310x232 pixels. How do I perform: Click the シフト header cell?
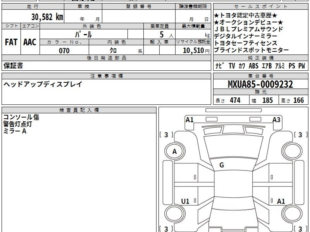coord(11,26)
